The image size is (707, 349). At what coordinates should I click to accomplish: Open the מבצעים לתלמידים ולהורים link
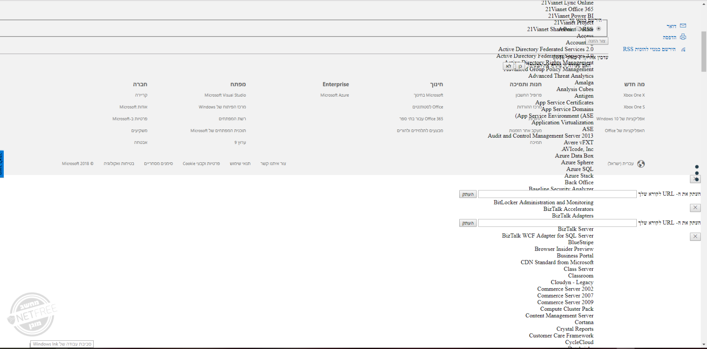tap(420, 131)
